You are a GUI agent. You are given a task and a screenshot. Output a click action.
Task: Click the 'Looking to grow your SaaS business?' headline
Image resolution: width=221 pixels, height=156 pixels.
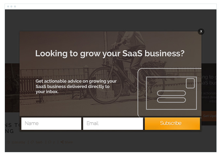[x=110, y=54]
